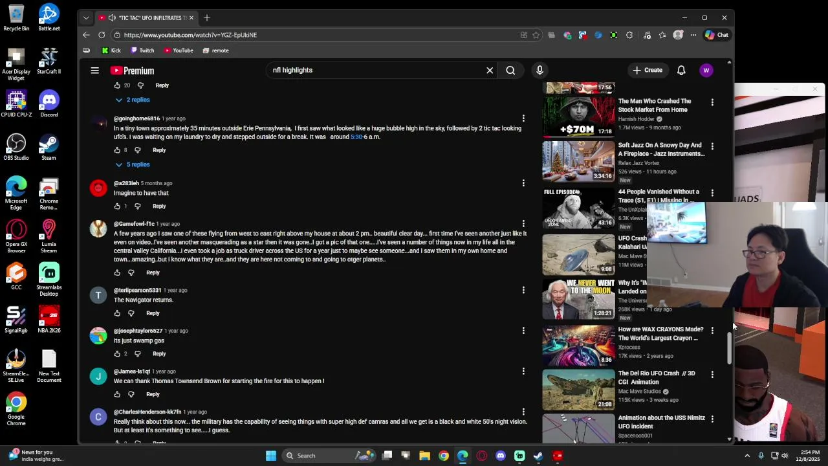
Task: Expand the 2 replies thread
Action: [133, 100]
